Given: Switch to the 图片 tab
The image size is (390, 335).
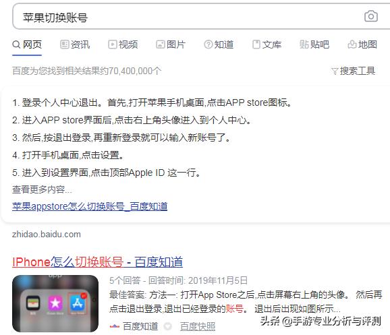Looking at the screenshot, I should point(171,44).
